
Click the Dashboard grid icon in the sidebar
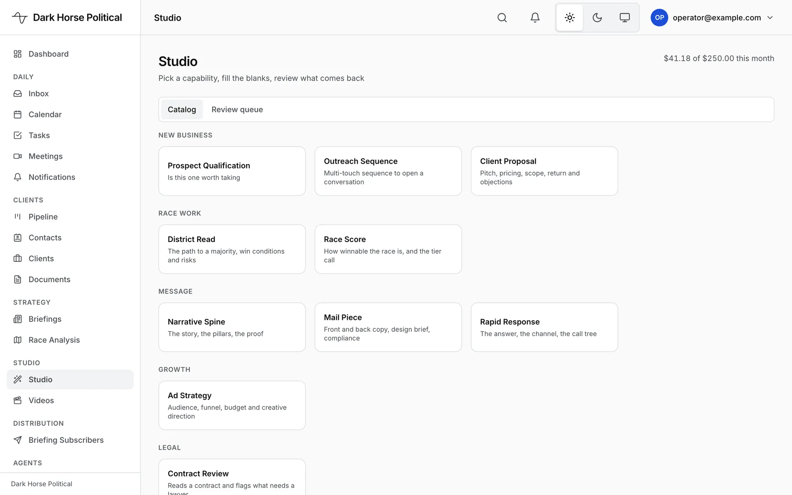pyautogui.click(x=18, y=54)
